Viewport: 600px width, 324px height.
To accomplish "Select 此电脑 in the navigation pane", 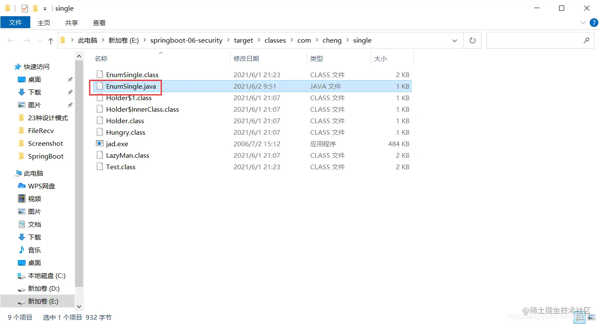I will [x=33, y=173].
